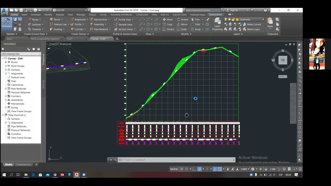Expand the Point Groups tree node

(6, 66)
